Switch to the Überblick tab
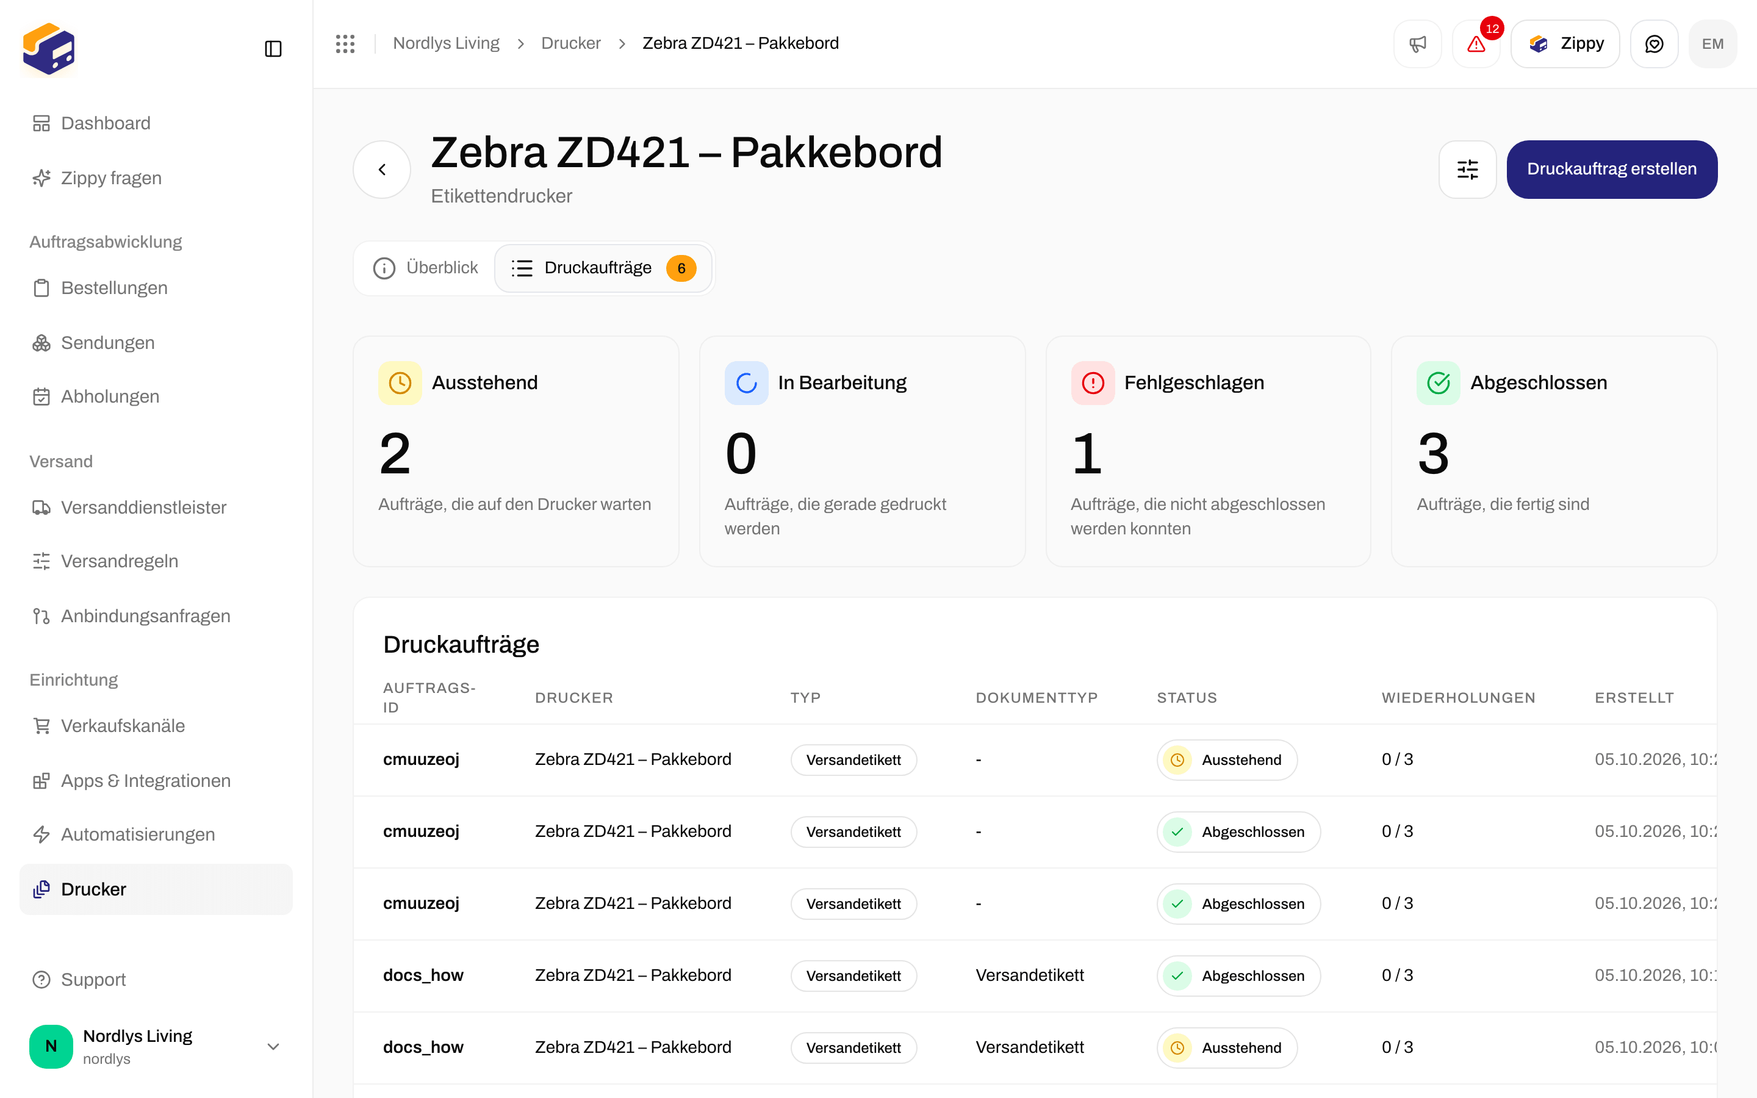This screenshot has height=1098, width=1757. (x=425, y=268)
